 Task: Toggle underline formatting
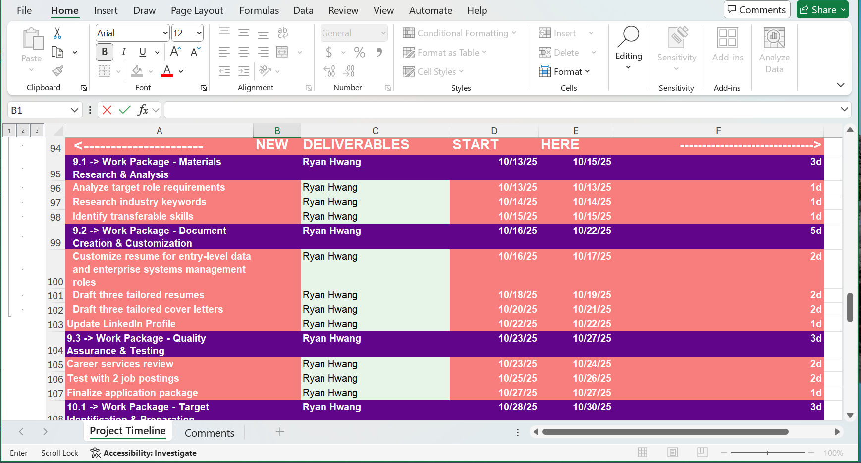tap(142, 52)
